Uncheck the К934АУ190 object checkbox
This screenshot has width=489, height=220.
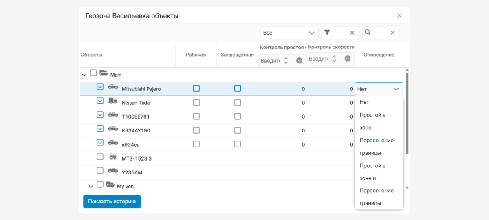[100, 128]
